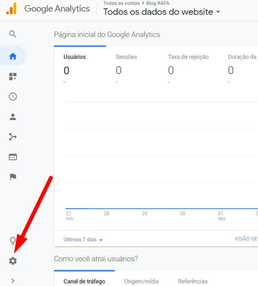Open the Acquisition branching arrows icon
This screenshot has width=258, height=286.
tap(13, 137)
